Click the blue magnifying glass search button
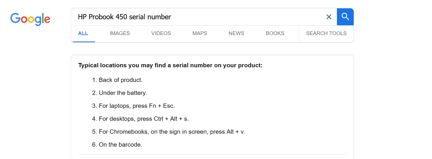Screen dimensions: 432x159 tap(345, 17)
